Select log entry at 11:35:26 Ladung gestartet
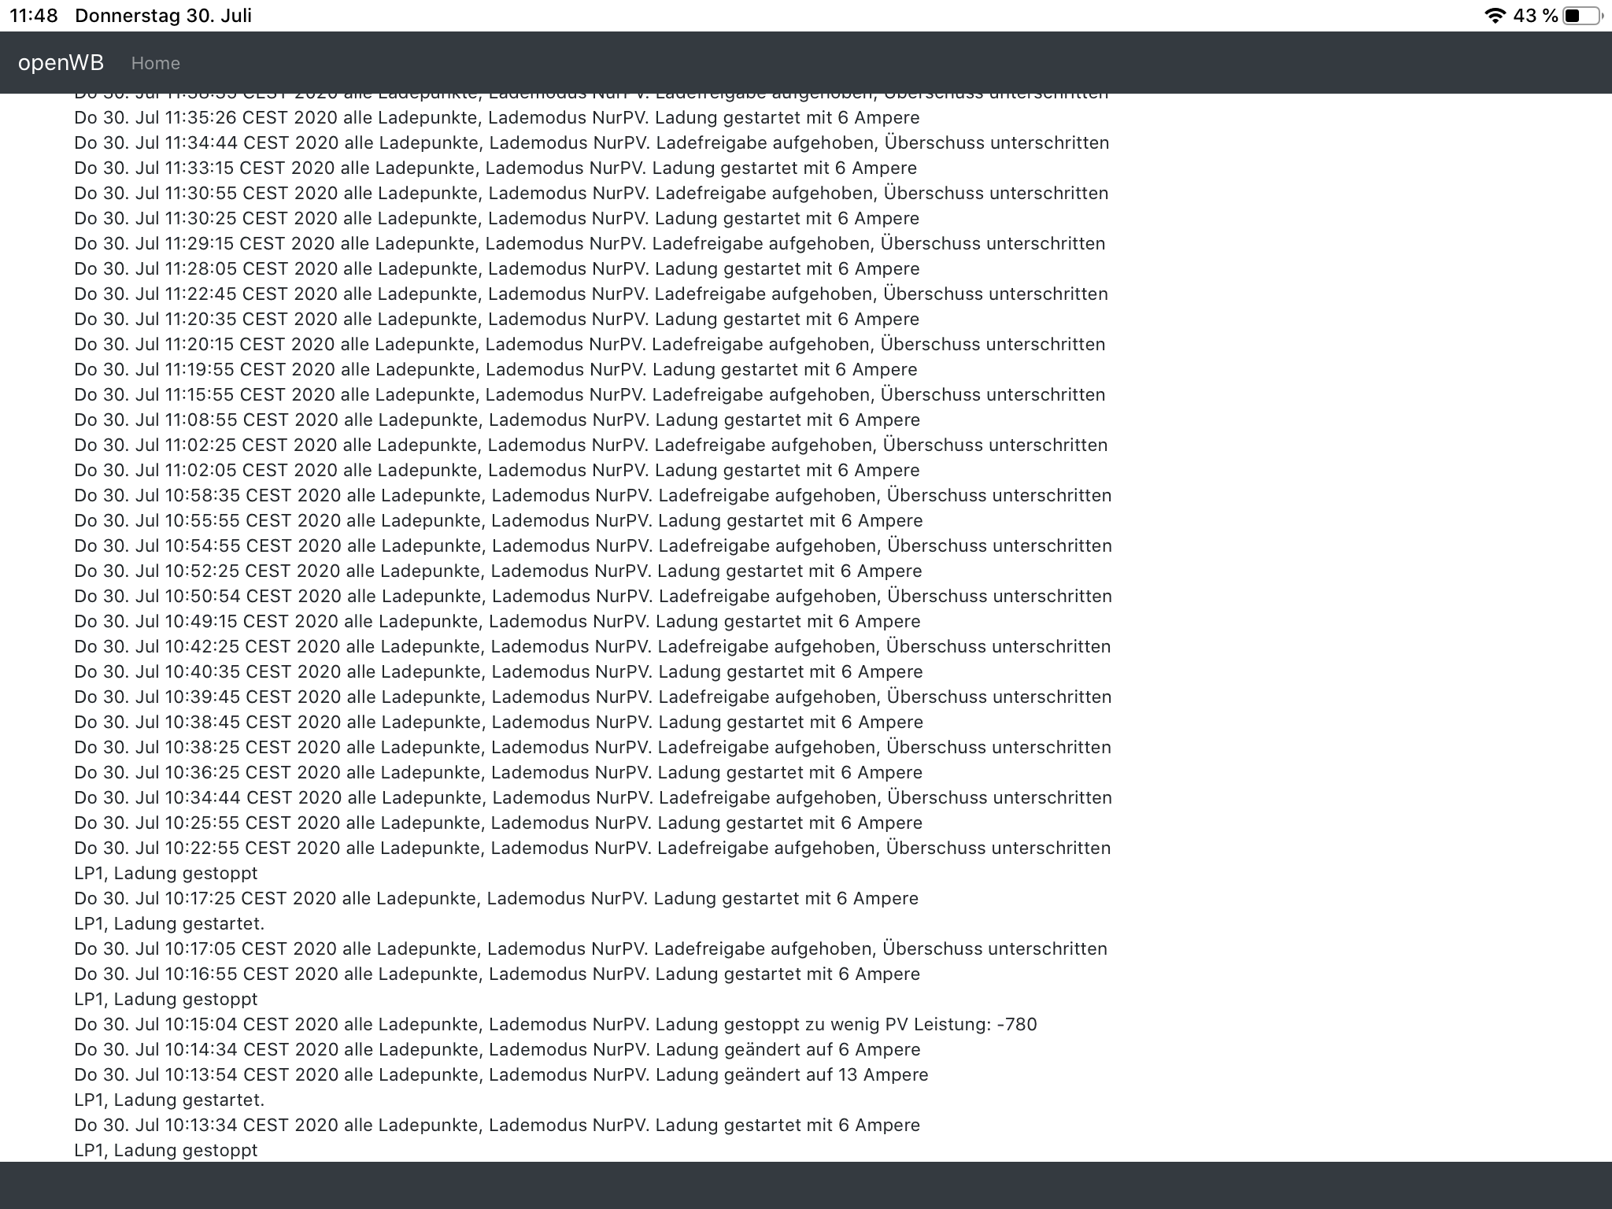Screen dimensions: 1612x1209 click(497, 117)
